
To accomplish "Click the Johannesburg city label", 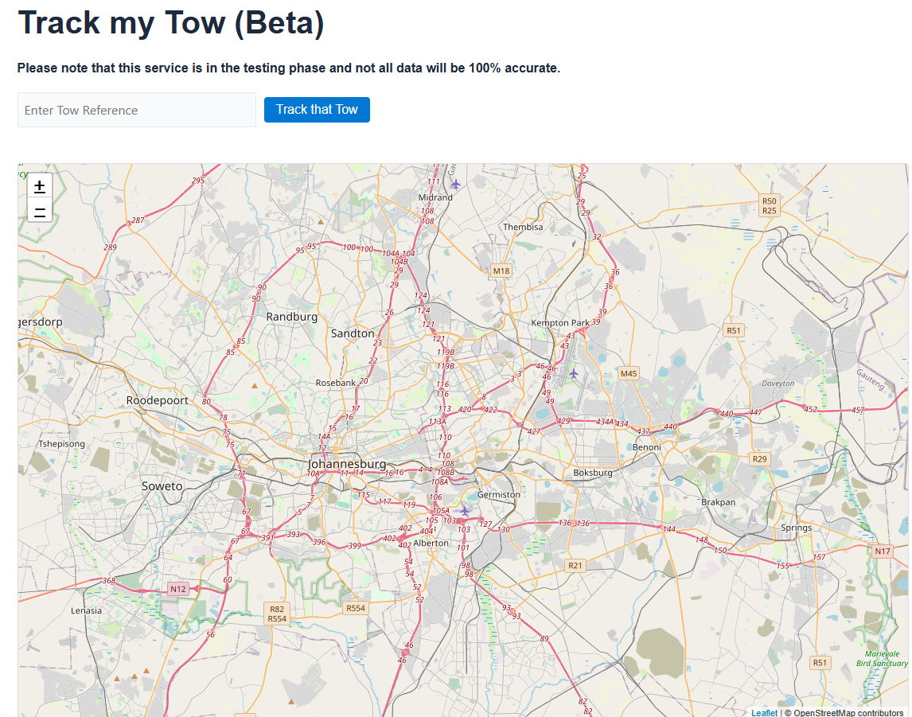I will point(347,464).
